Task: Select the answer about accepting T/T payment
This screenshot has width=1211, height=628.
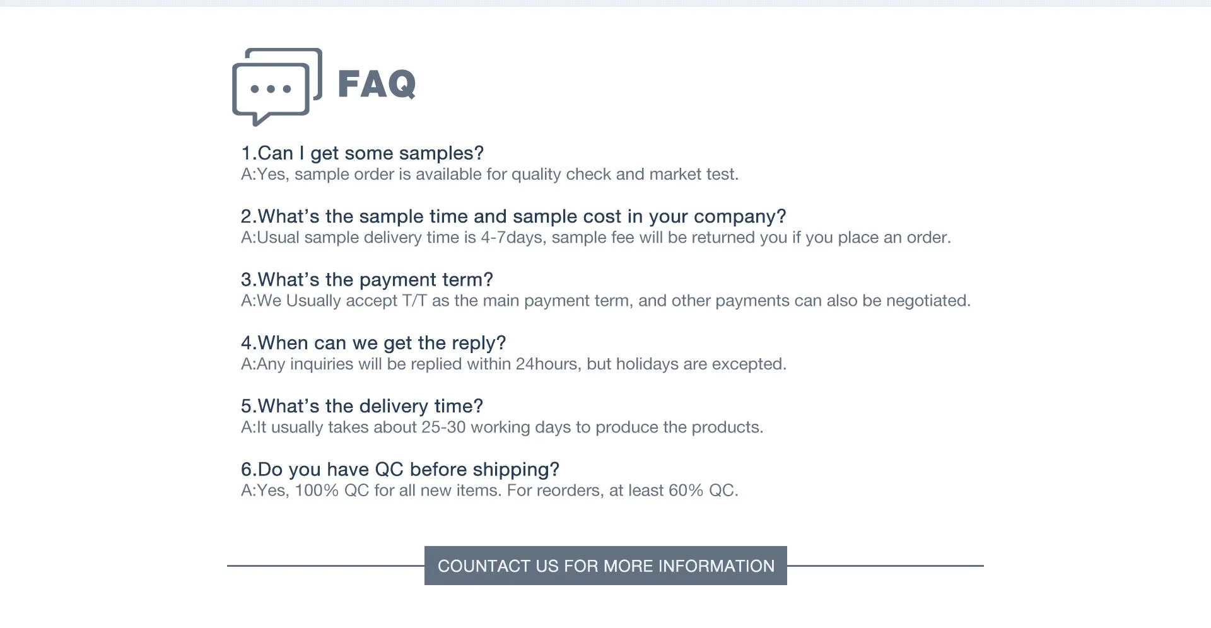Action: coord(605,301)
